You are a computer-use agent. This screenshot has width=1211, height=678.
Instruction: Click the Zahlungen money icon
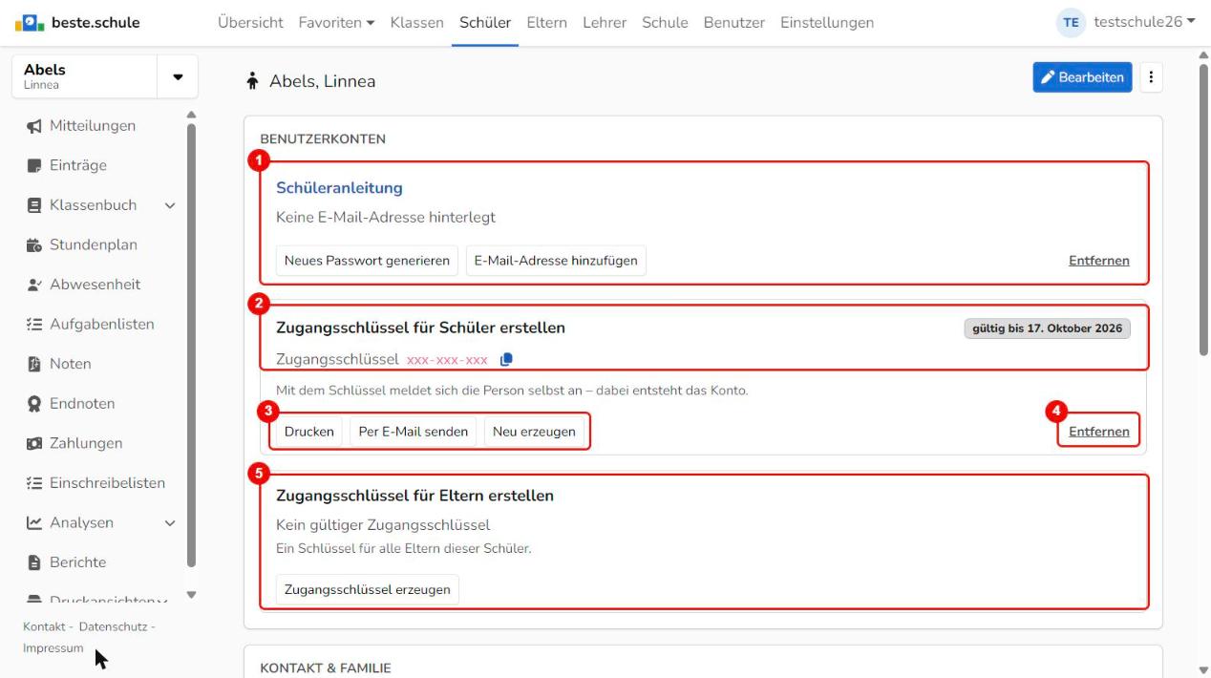tap(32, 443)
